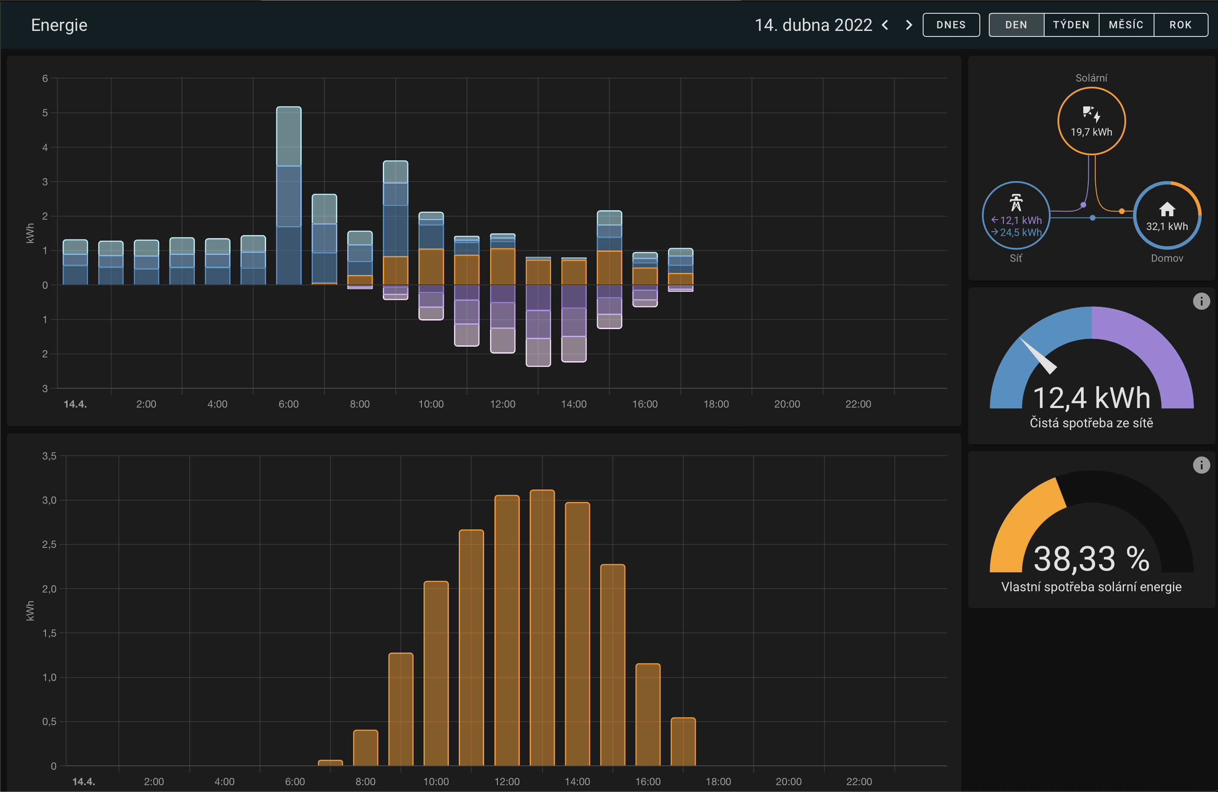The width and height of the screenshot is (1218, 792).
Task: Click the house icon in Domov circle
Action: 1166,209
